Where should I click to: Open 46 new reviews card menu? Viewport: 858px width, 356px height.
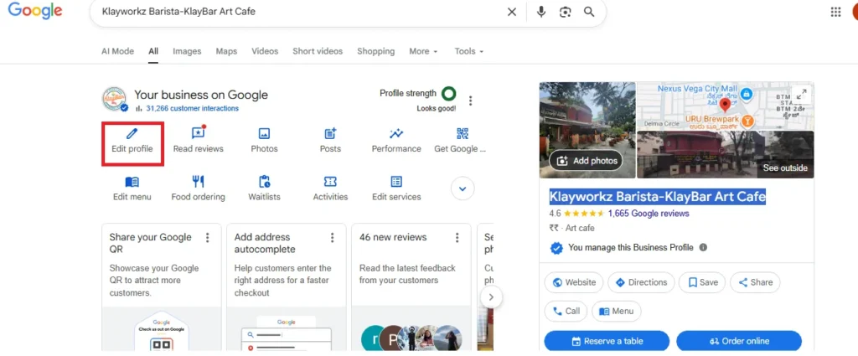click(457, 237)
